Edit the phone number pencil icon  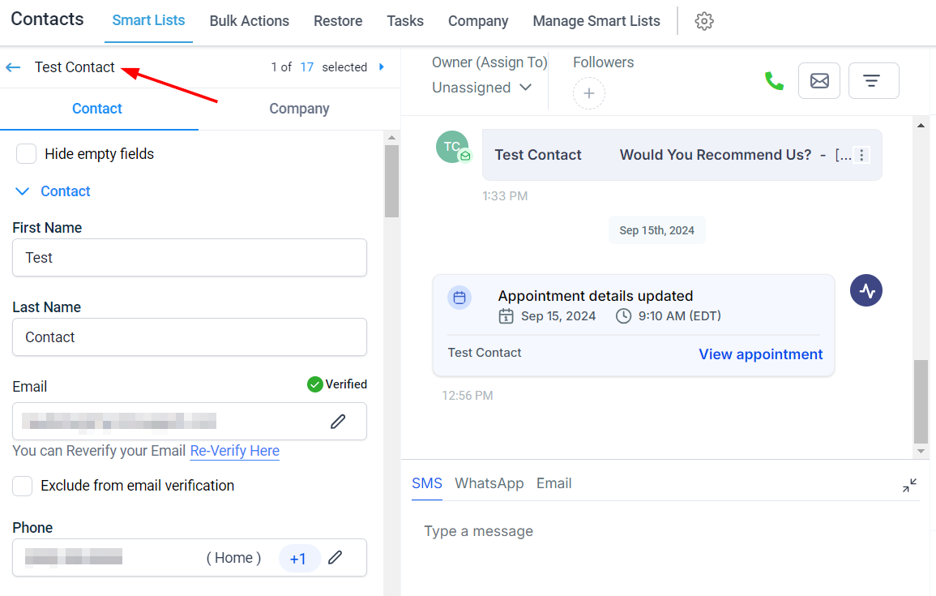tap(335, 558)
